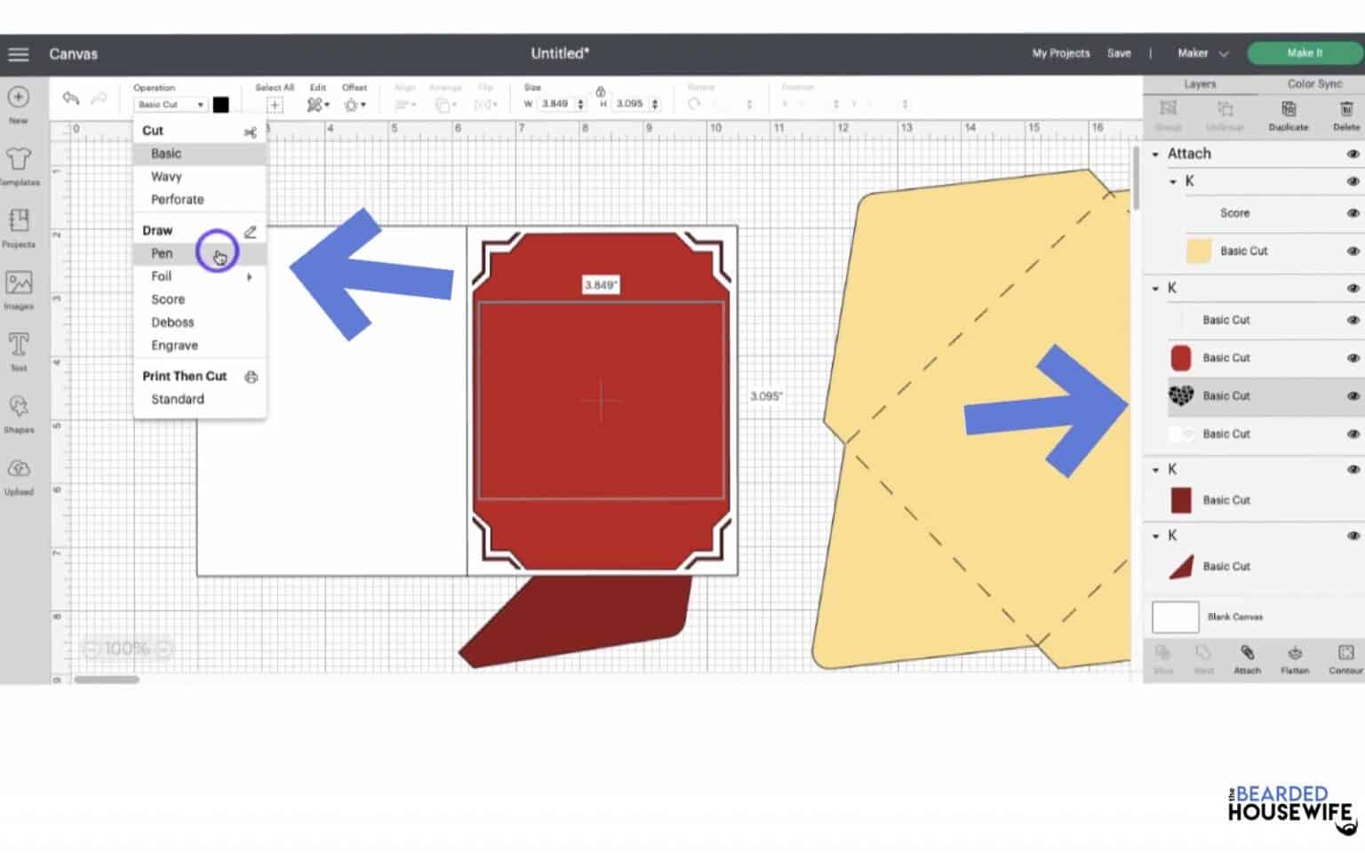Expand the Foil submenu arrow

pyautogui.click(x=250, y=277)
